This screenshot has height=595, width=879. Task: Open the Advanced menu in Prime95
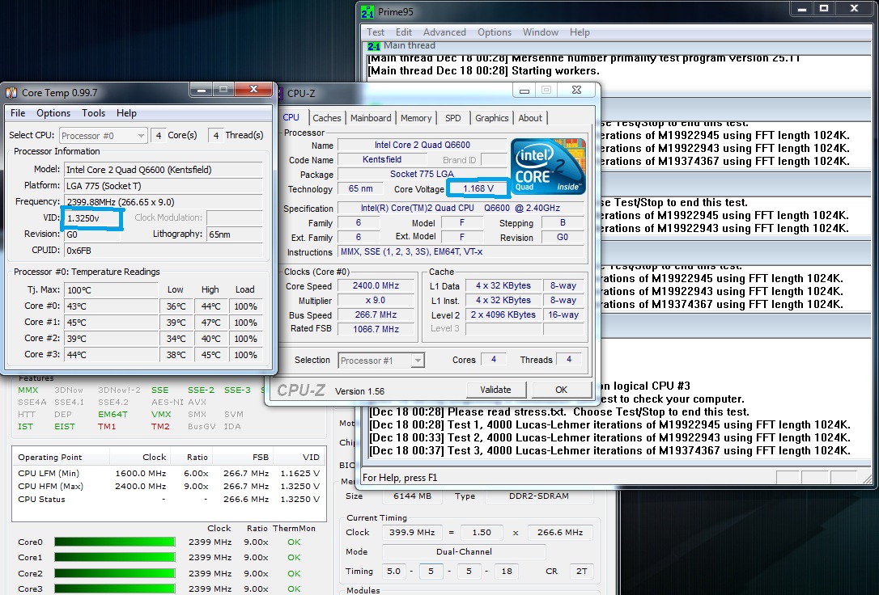pyautogui.click(x=444, y=32)
